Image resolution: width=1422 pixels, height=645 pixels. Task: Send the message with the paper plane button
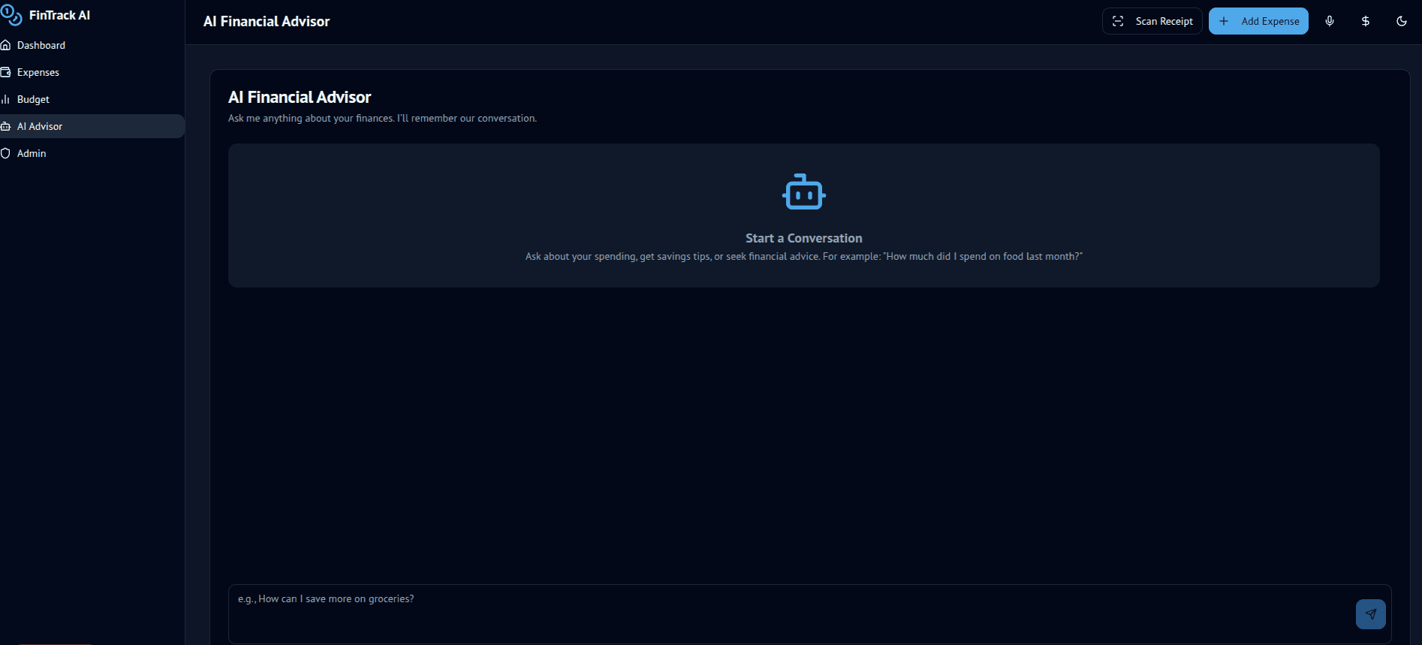[x=1371, y=613]
